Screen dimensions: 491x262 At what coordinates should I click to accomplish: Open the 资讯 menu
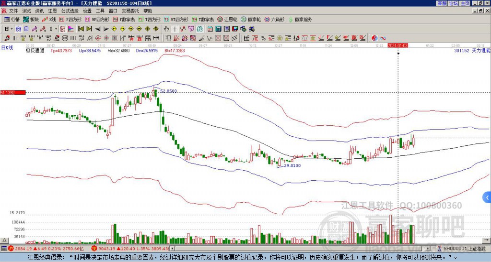[39, 11]
